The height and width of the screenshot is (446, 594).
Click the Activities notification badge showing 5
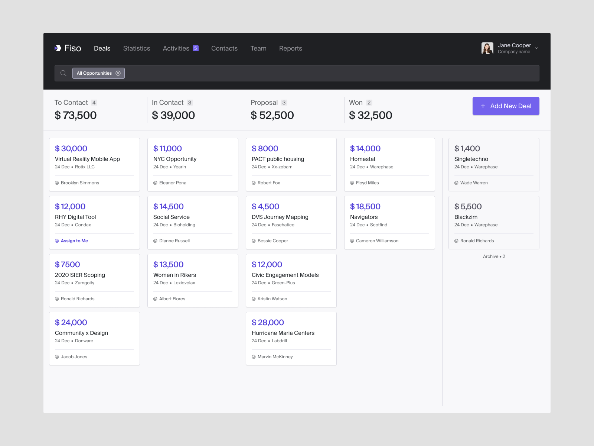[x=195, y=48]
